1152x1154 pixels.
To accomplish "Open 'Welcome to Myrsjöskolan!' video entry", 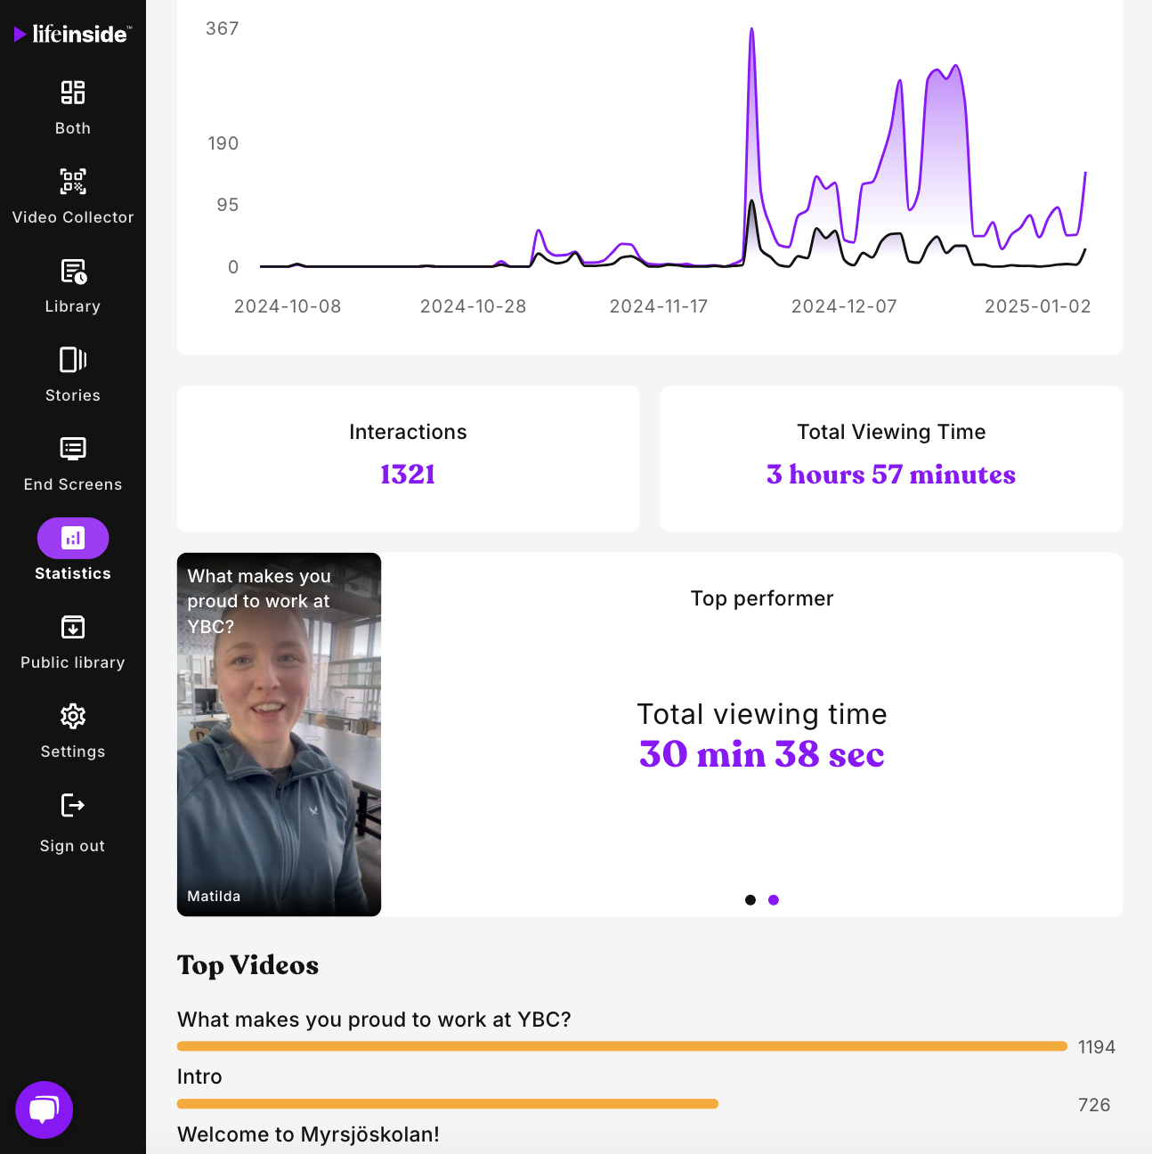I will [308, 1134].
